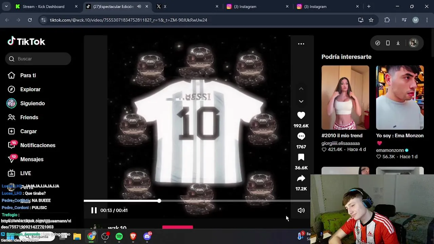434x244 pixels.
Task: Open Discord from taskbar
Action: click(147, 237)
